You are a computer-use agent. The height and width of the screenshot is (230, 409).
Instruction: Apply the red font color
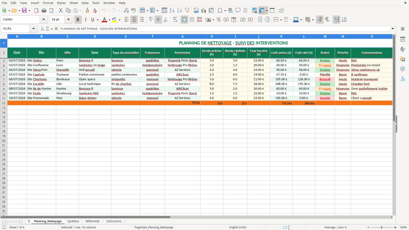tap(105, 20)
